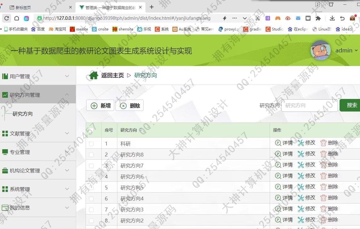Open the gradle bookmark
The height and width of the screenshot is (229, 360).
[252, 29]
